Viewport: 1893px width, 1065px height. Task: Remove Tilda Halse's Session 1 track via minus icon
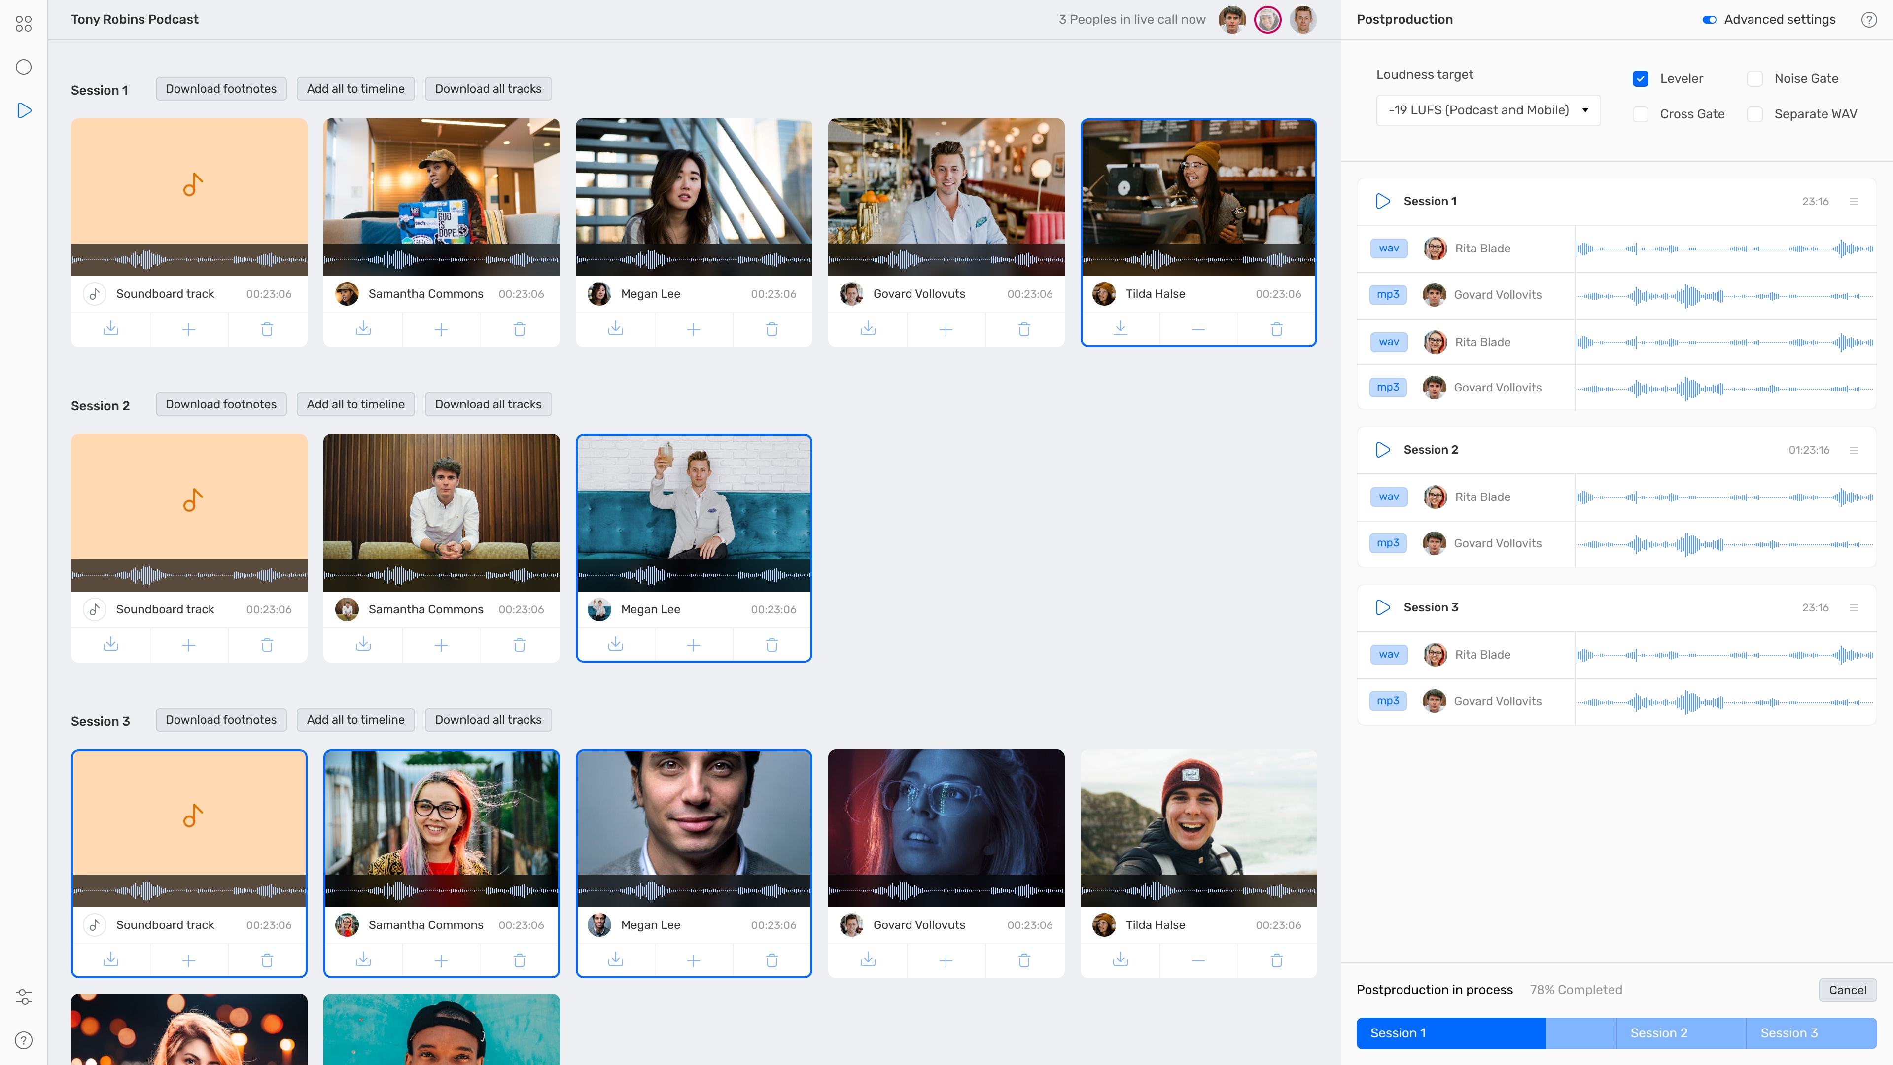click(1198, 328)
